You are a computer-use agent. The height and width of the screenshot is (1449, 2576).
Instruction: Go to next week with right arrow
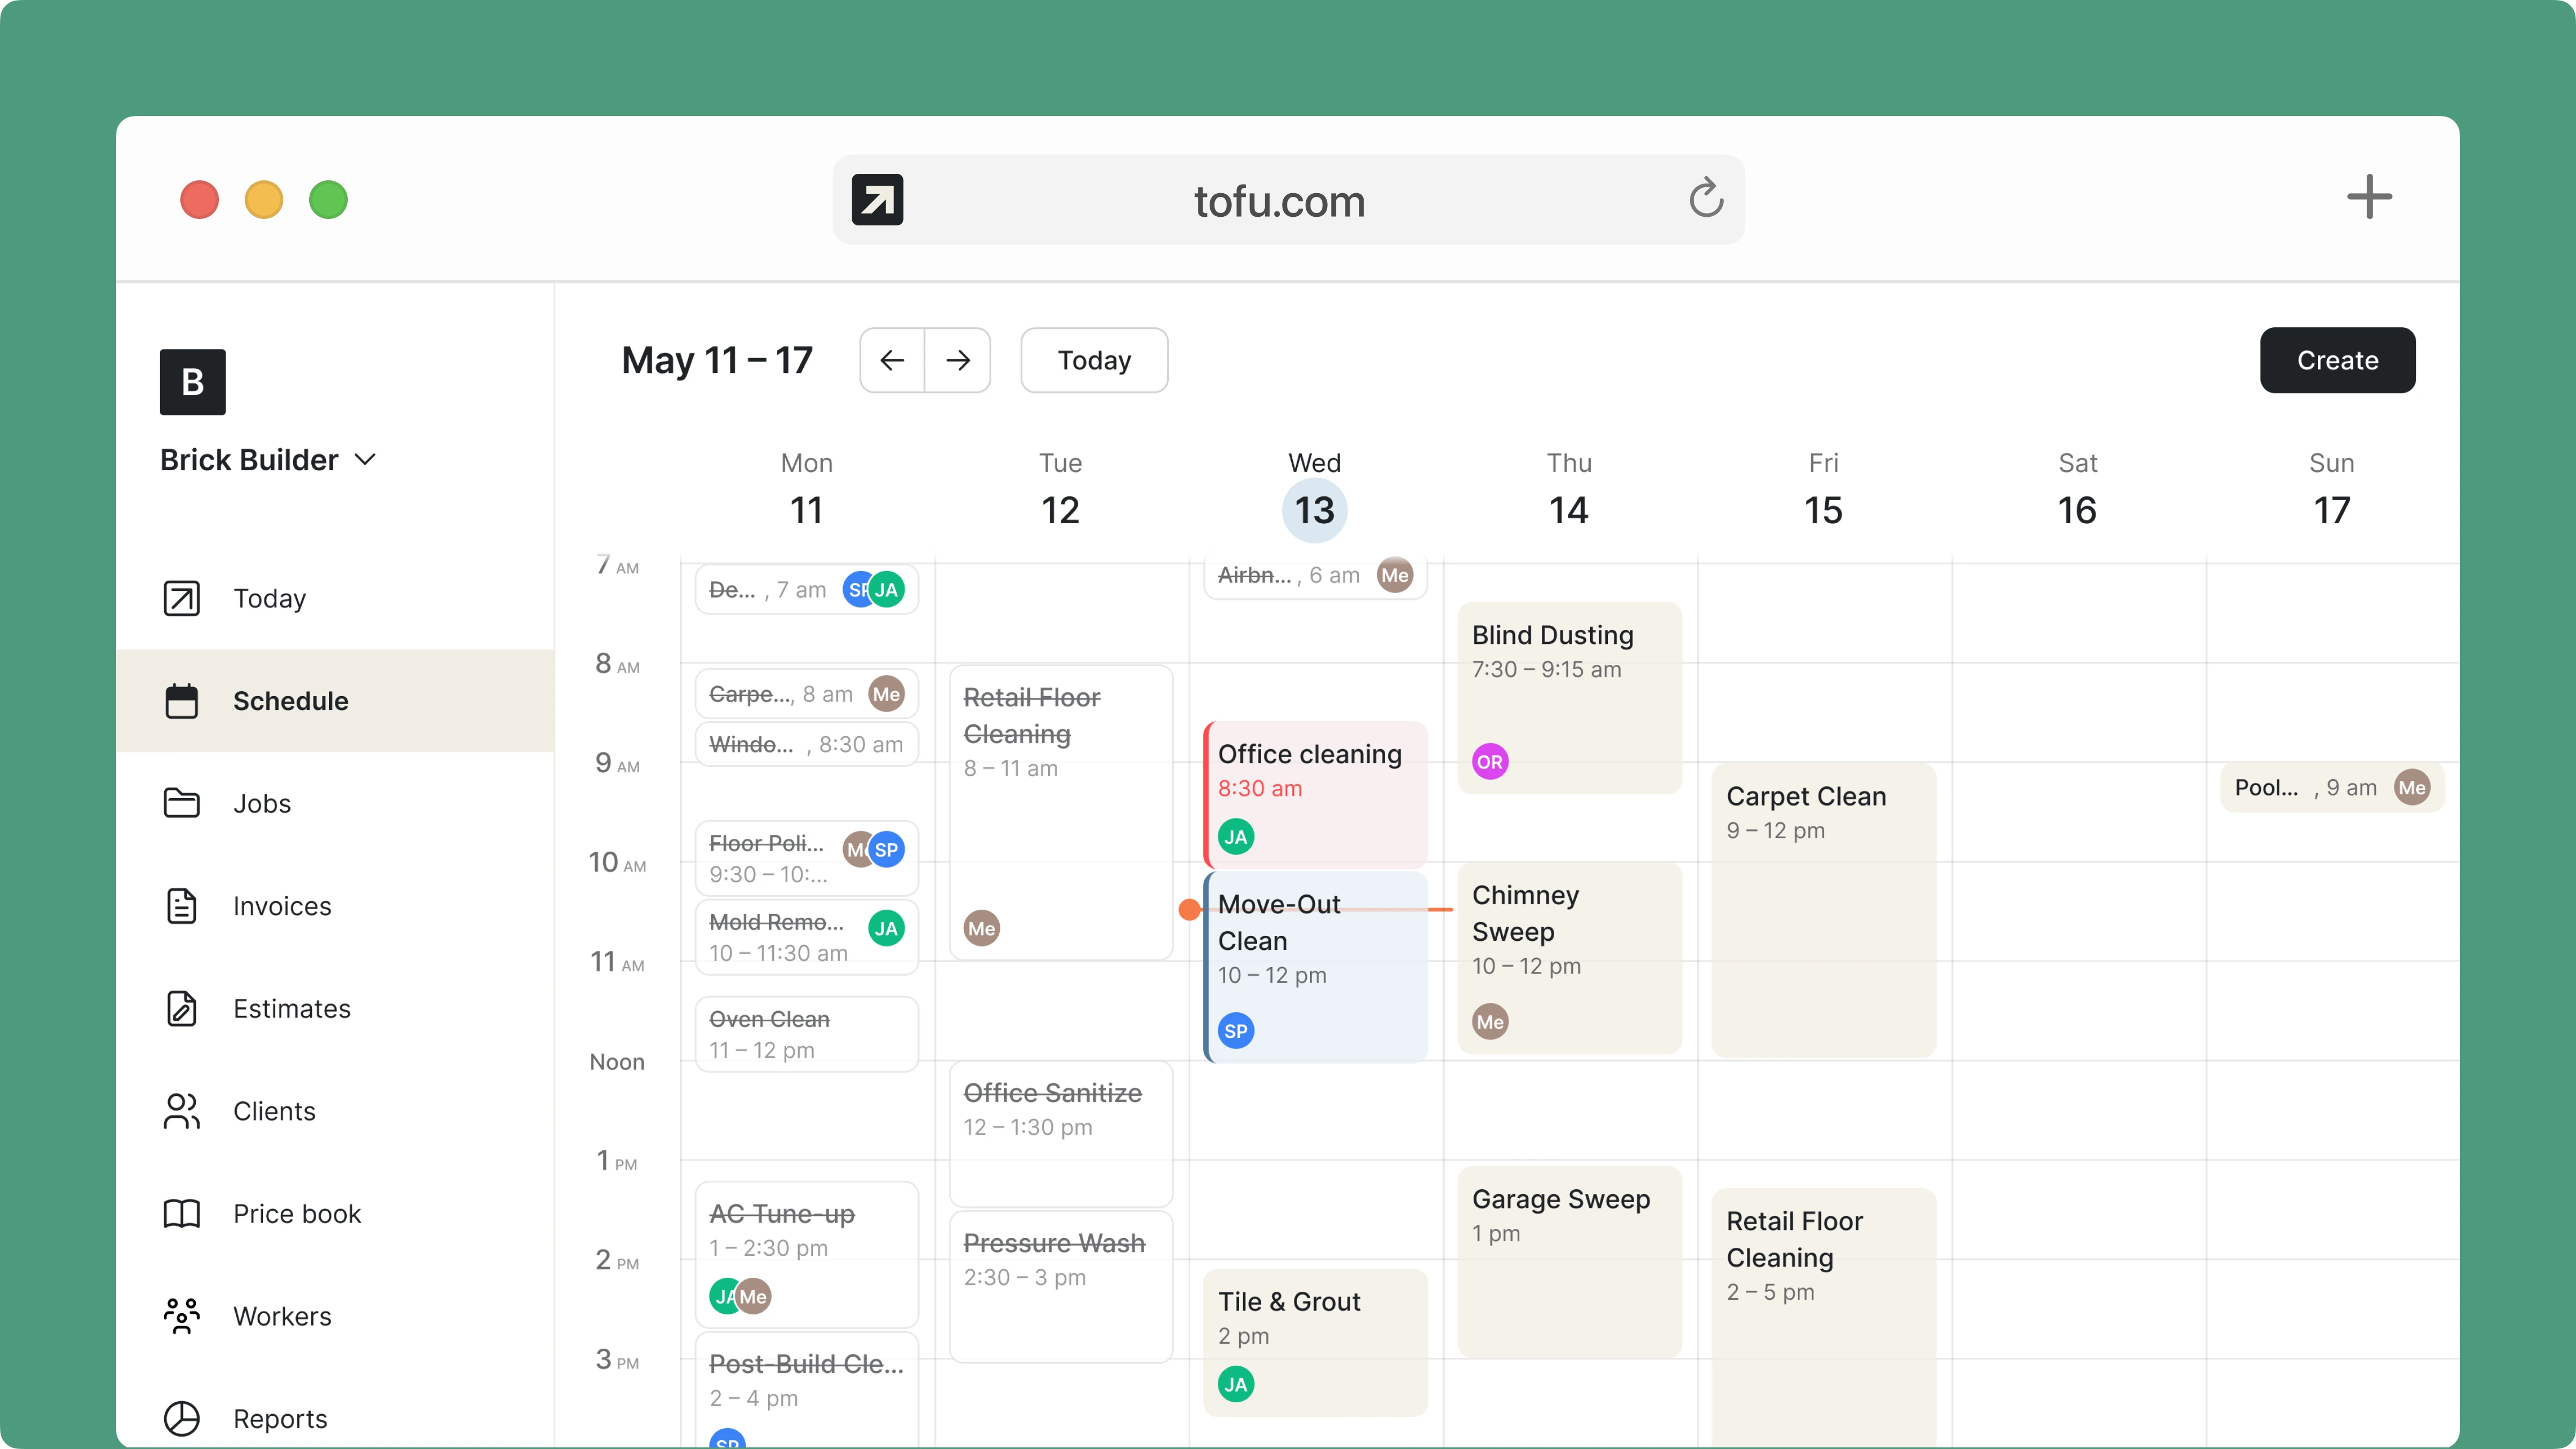(958, 360)
